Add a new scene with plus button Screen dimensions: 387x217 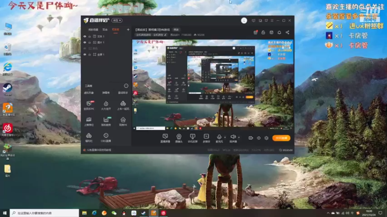point(128,29)
